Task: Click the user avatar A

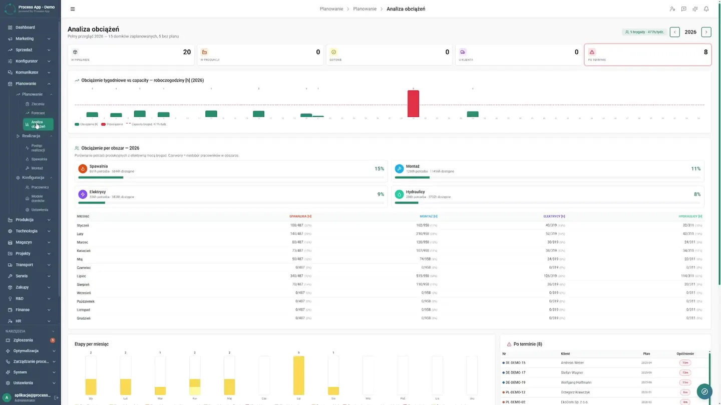Action: [x=7, y=397]
